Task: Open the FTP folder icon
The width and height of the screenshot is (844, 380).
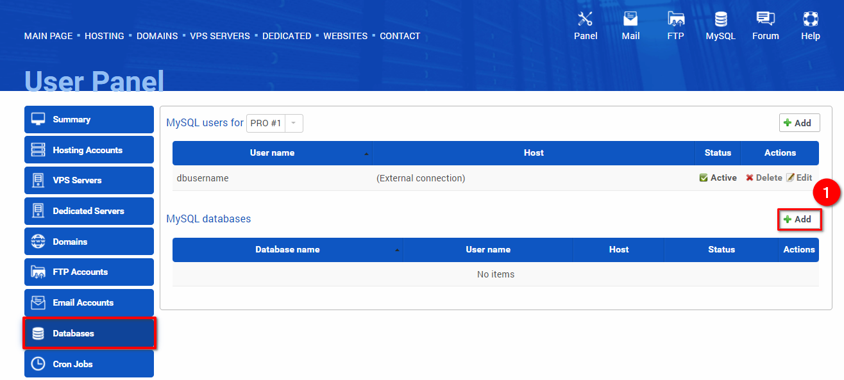Action: [x=675, y=19]
